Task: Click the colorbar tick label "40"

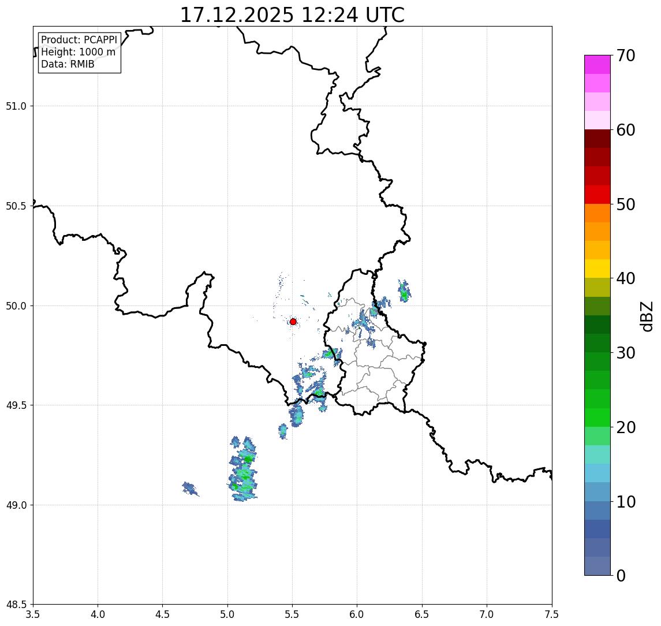Action: pos(626,278)
